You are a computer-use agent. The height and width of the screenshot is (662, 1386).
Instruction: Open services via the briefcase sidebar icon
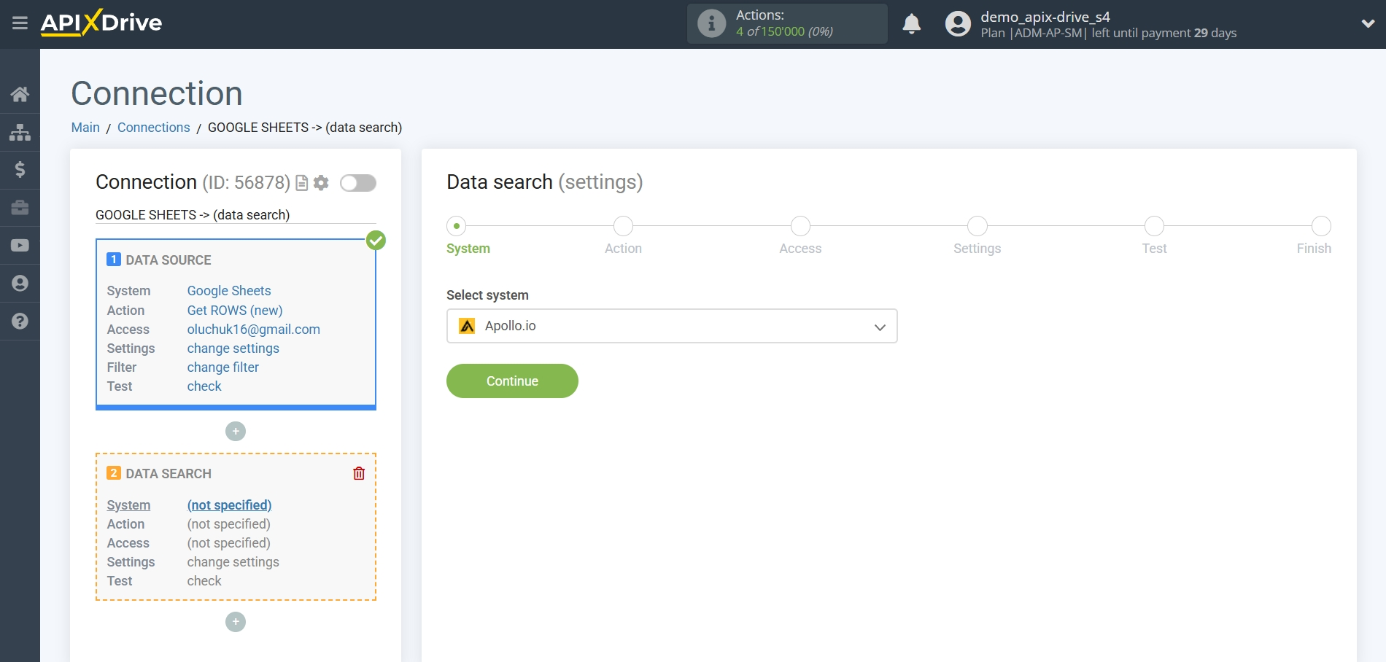[x=20, y=207]
